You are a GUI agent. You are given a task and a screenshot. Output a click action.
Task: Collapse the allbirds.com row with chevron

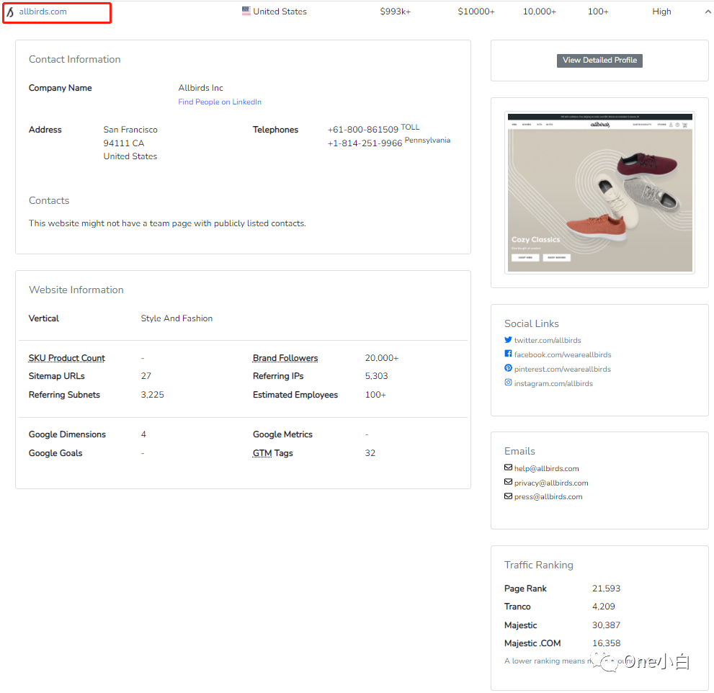coord(707,12)
